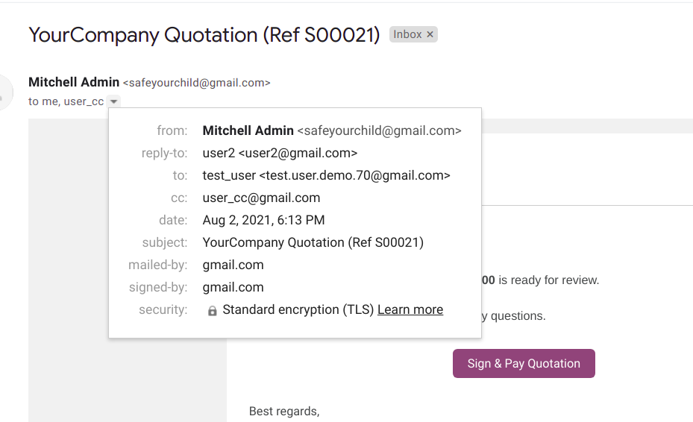This screenshot has width=693, height=422.
Task: Select the Inbox label tag
Action: click(x=407, y=34)
